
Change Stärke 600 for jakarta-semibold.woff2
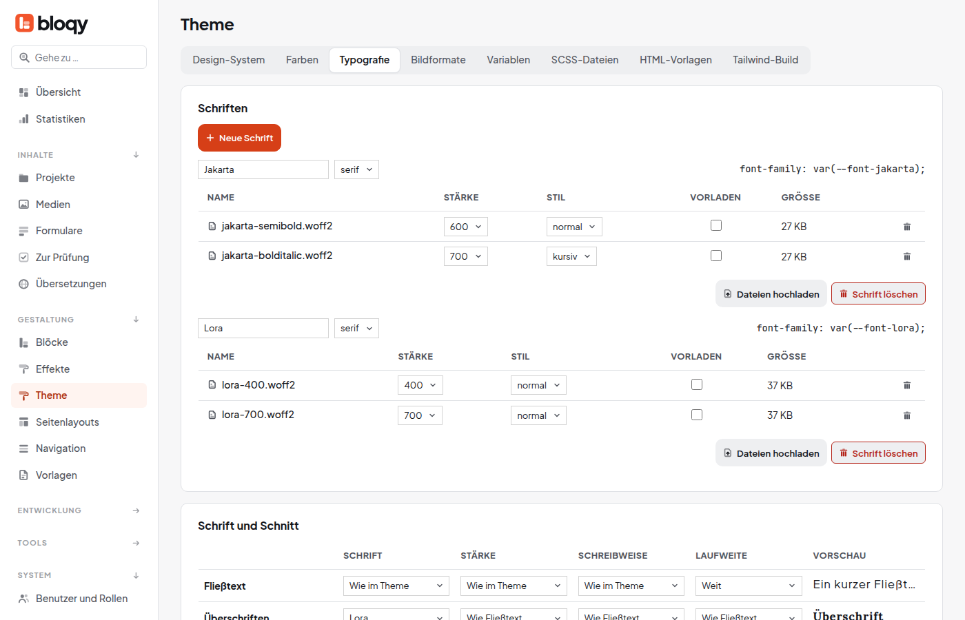(466, 227)
